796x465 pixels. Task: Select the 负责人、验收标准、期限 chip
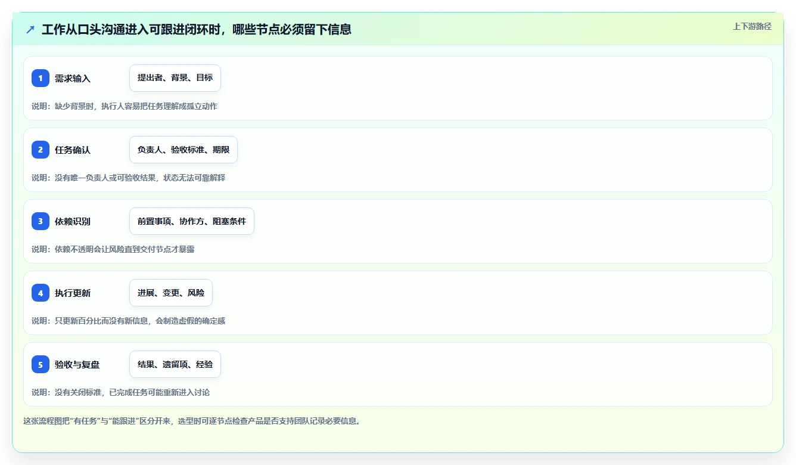point(184,150)
